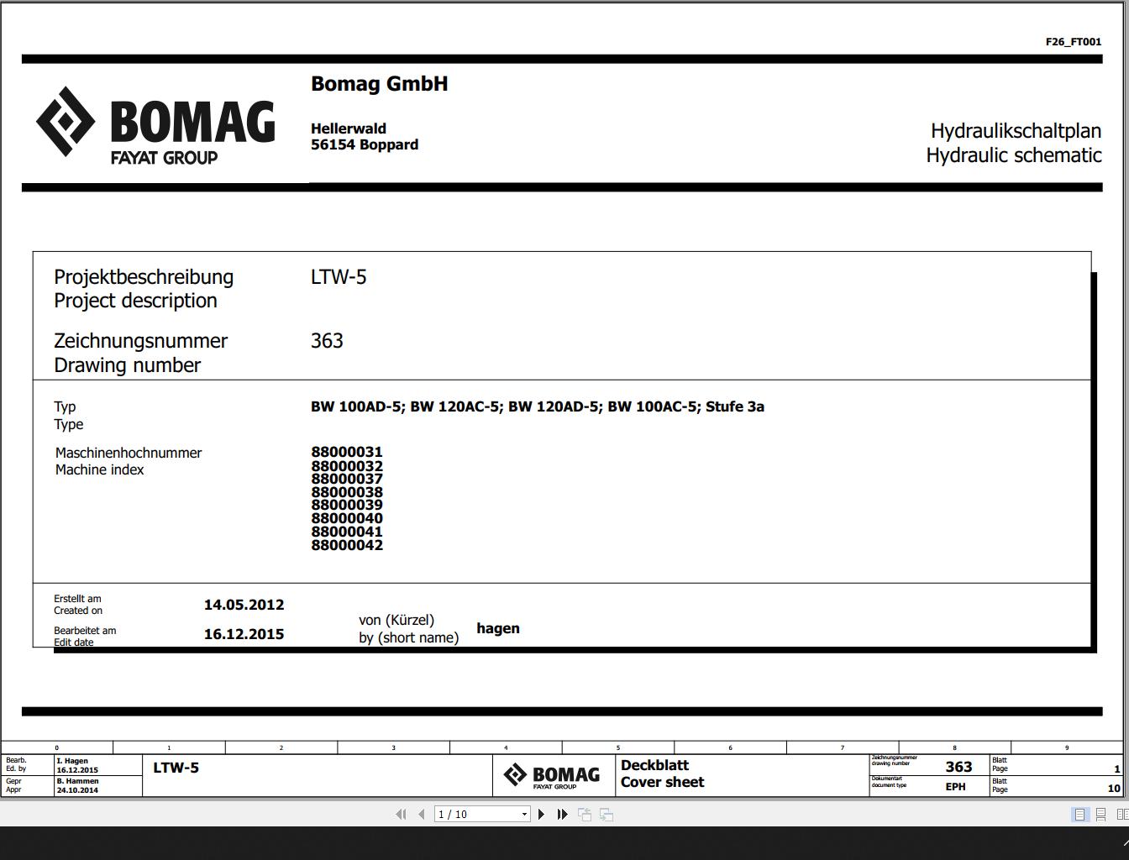Click the BOMAG Fayat Group logo in header

tap(155, 124)
